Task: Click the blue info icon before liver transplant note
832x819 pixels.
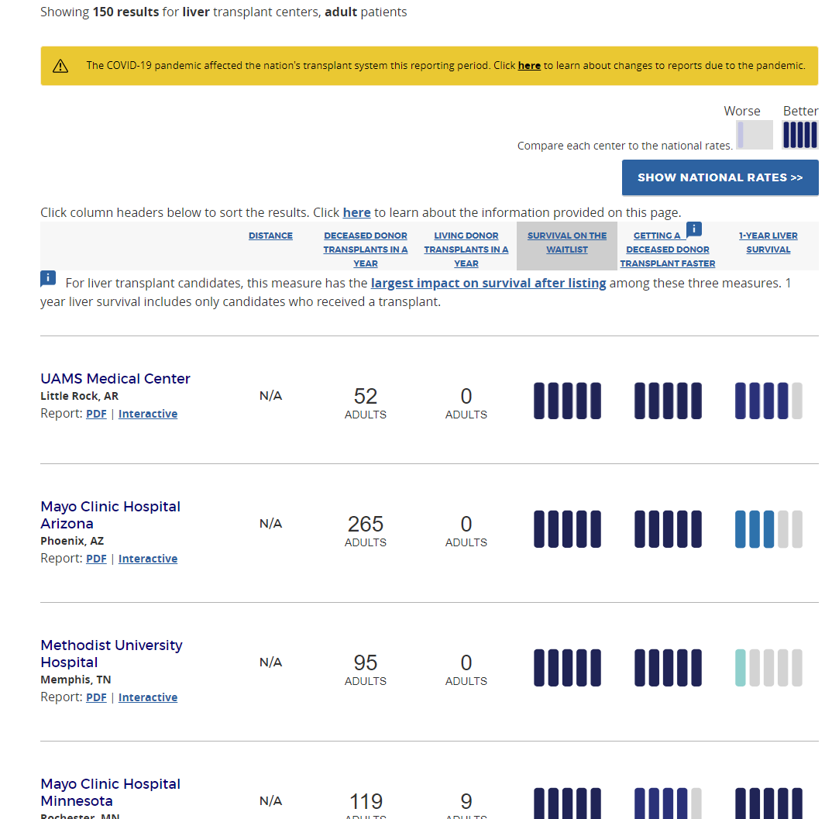Action: click(48, 278)
